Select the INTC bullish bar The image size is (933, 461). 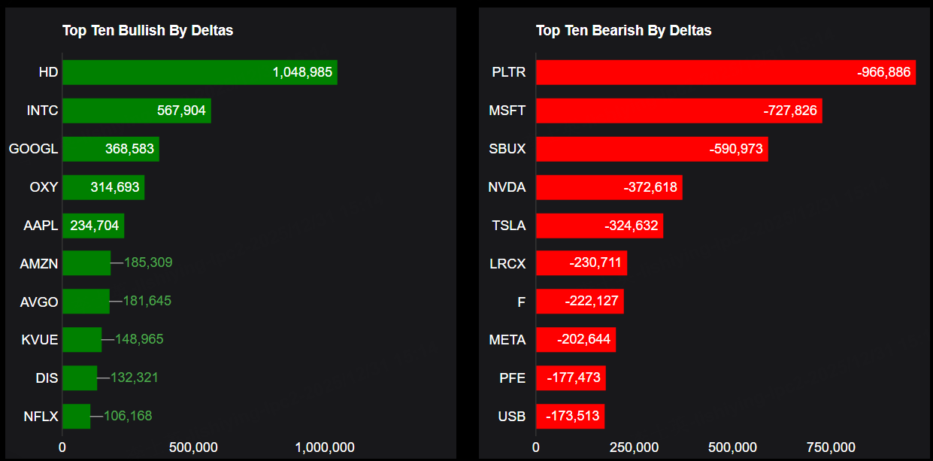point(136,111)
